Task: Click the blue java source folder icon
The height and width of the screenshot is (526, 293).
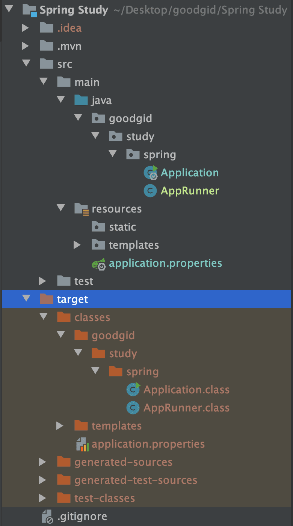Action: (80, 100)
